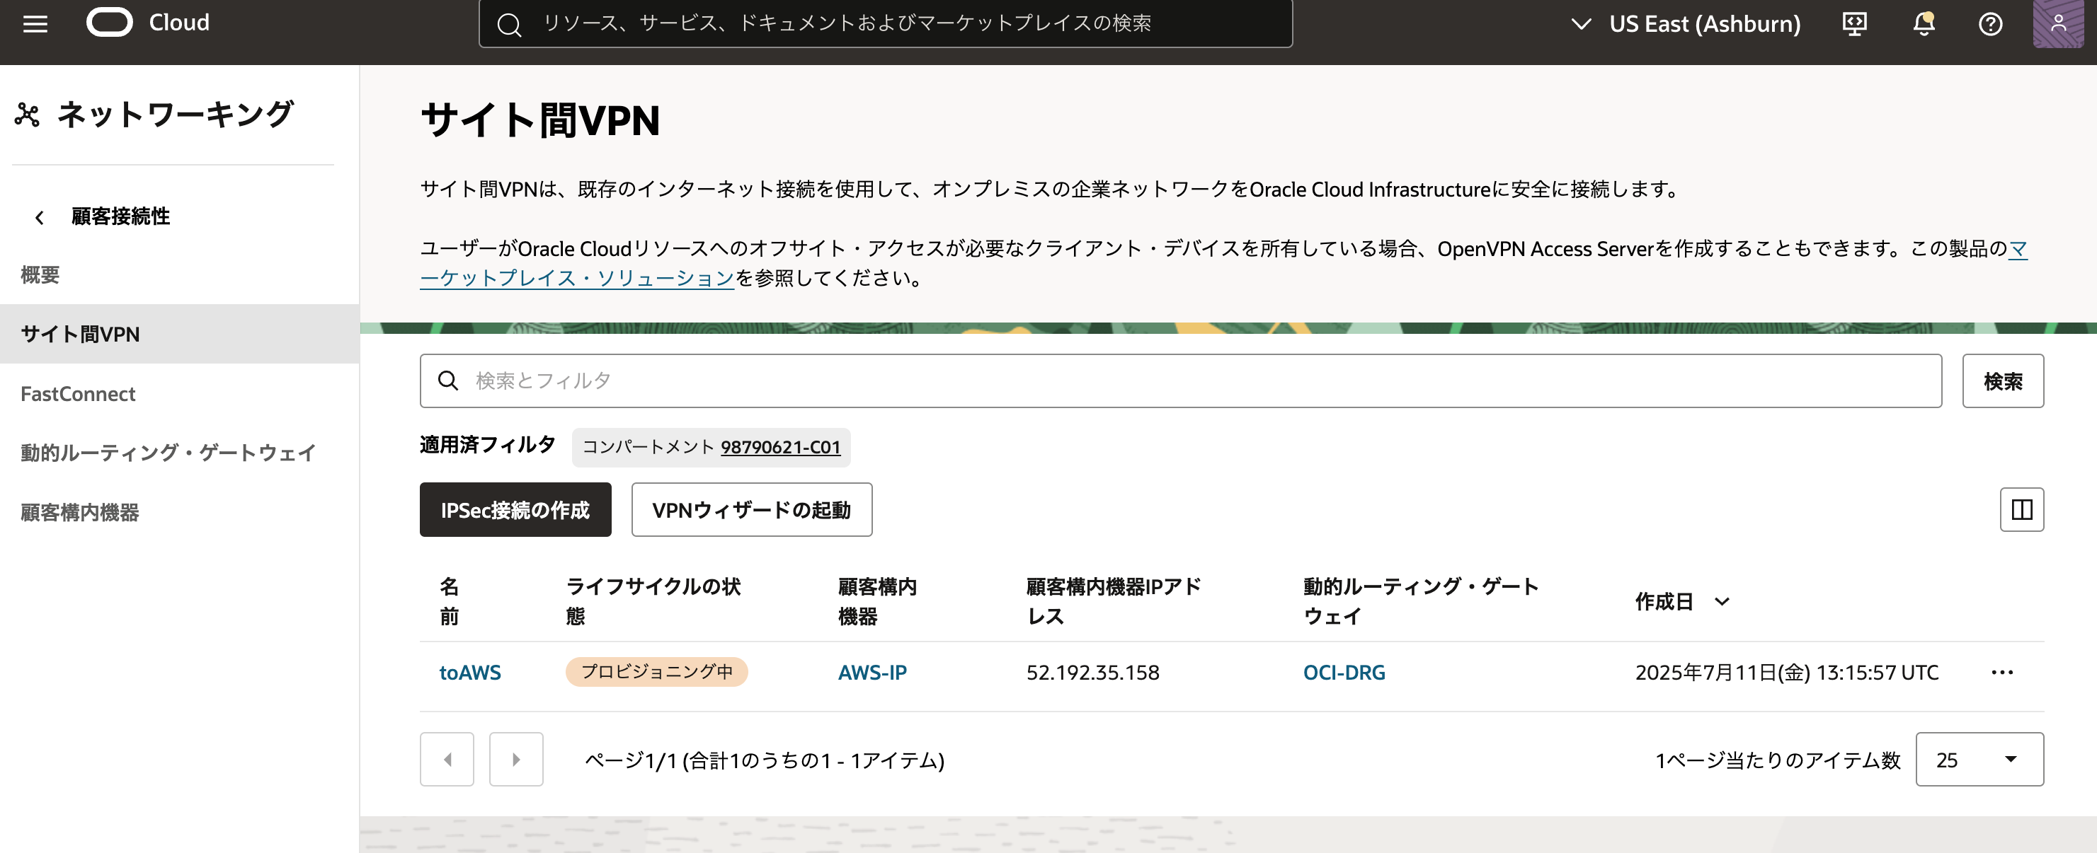Open the user profile avatar menu
The width and height of the screenshot is (2097, 853).
click(2058, 23)
